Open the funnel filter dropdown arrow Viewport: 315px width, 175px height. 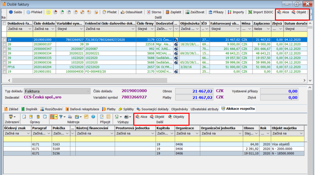[x=64, y=117]
